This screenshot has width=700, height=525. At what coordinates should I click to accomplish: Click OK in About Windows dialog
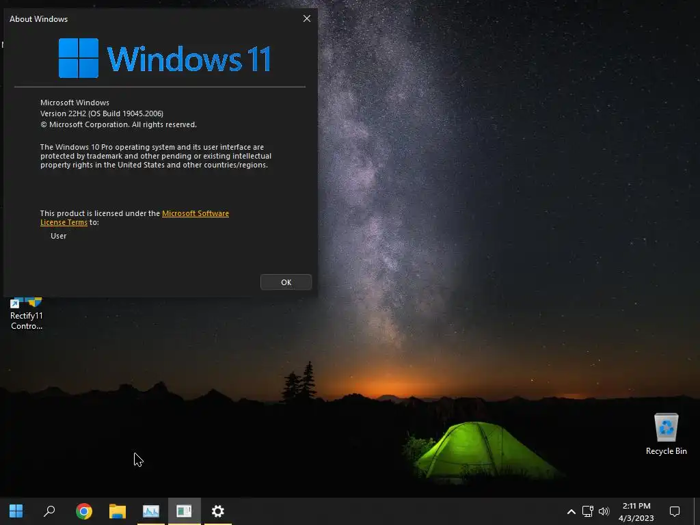(286, 282)
